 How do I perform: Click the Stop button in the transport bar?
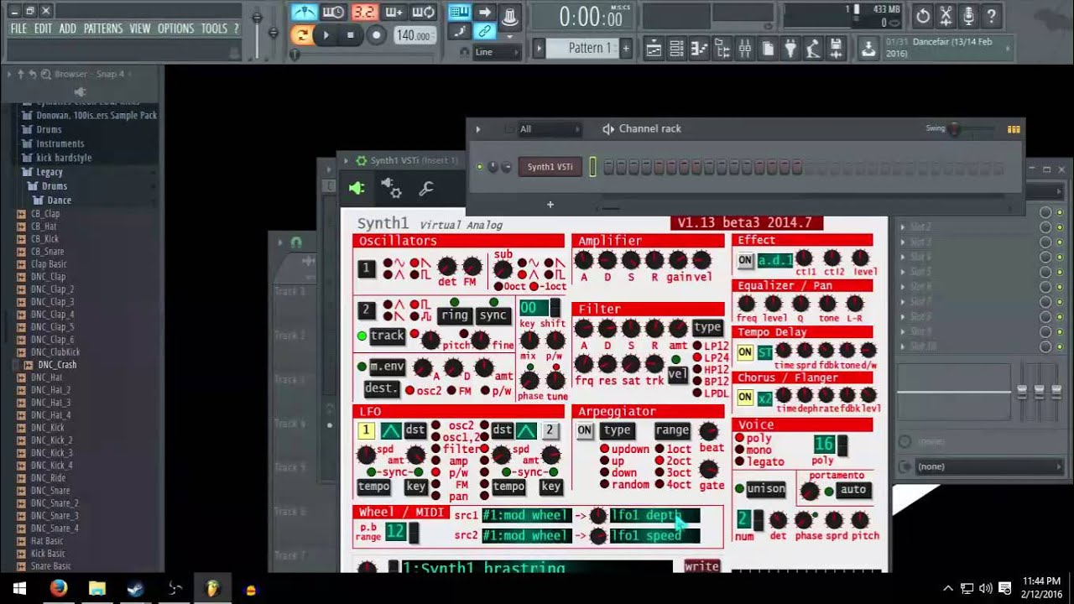click(x=351, y=35)
